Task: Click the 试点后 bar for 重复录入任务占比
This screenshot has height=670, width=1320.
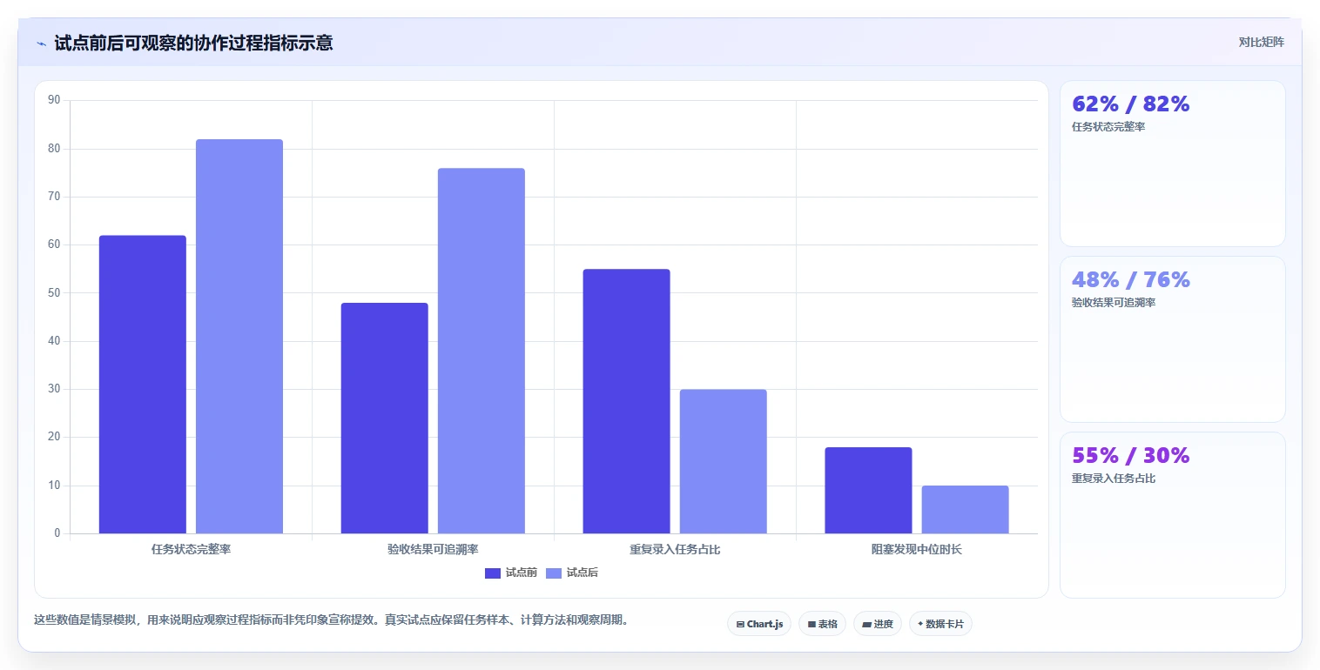Action: (x=724, y=461)
